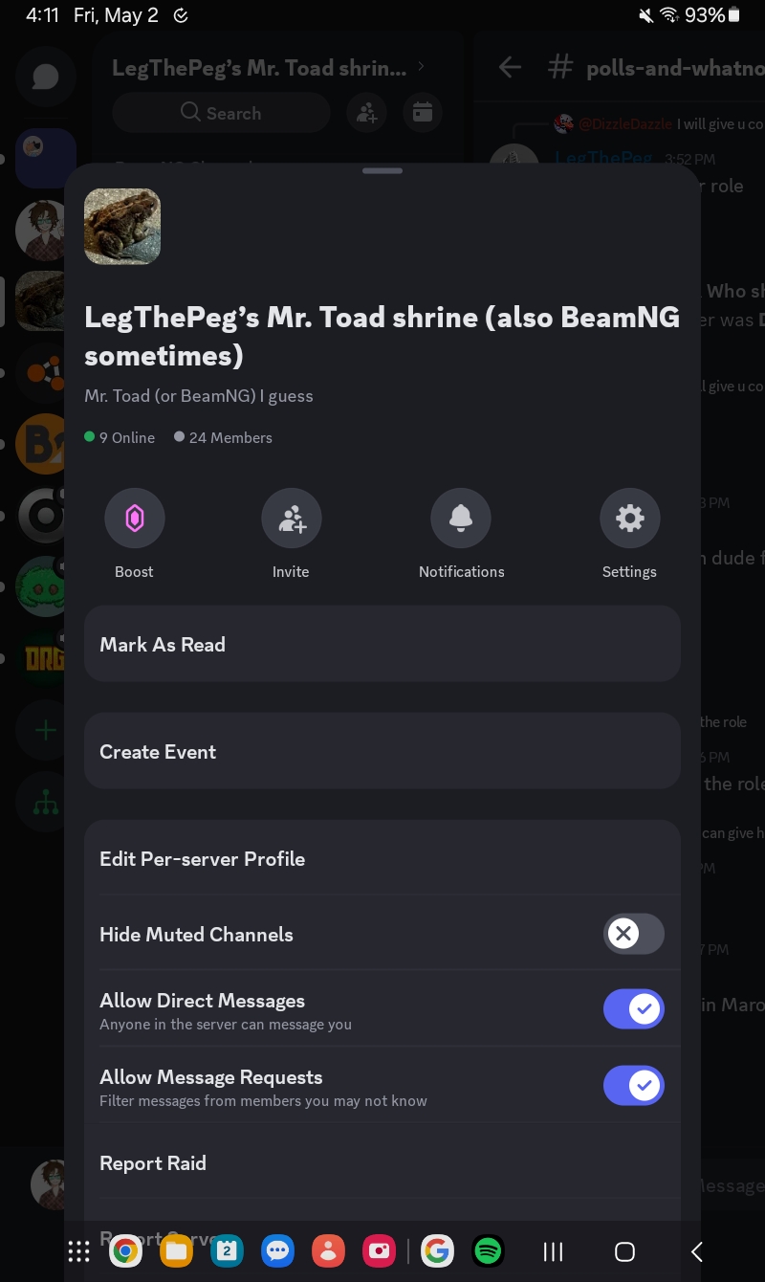Open the app drawer grid icon
Screen dimensions: 765x1282
[79, 1250]
